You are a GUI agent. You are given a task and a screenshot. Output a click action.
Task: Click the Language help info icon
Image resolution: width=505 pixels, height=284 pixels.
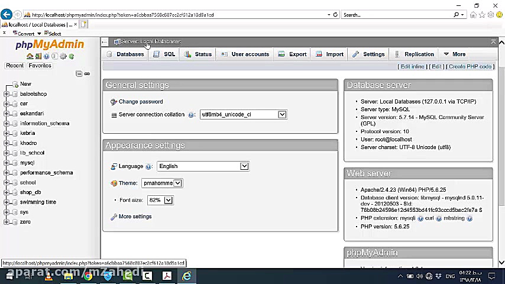click(148, 167)
